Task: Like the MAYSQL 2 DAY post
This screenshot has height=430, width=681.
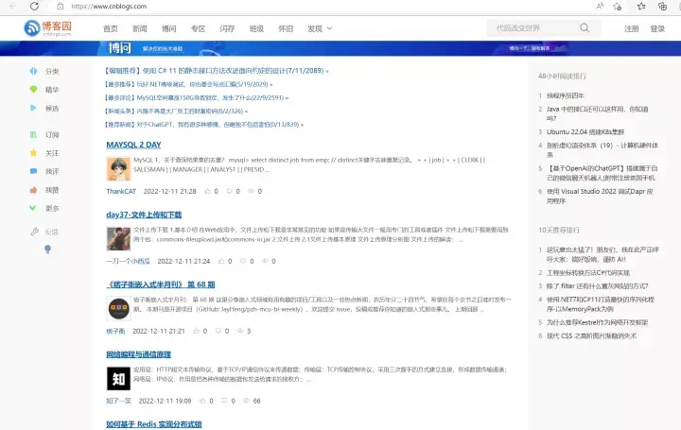Action: coord(207,191)
